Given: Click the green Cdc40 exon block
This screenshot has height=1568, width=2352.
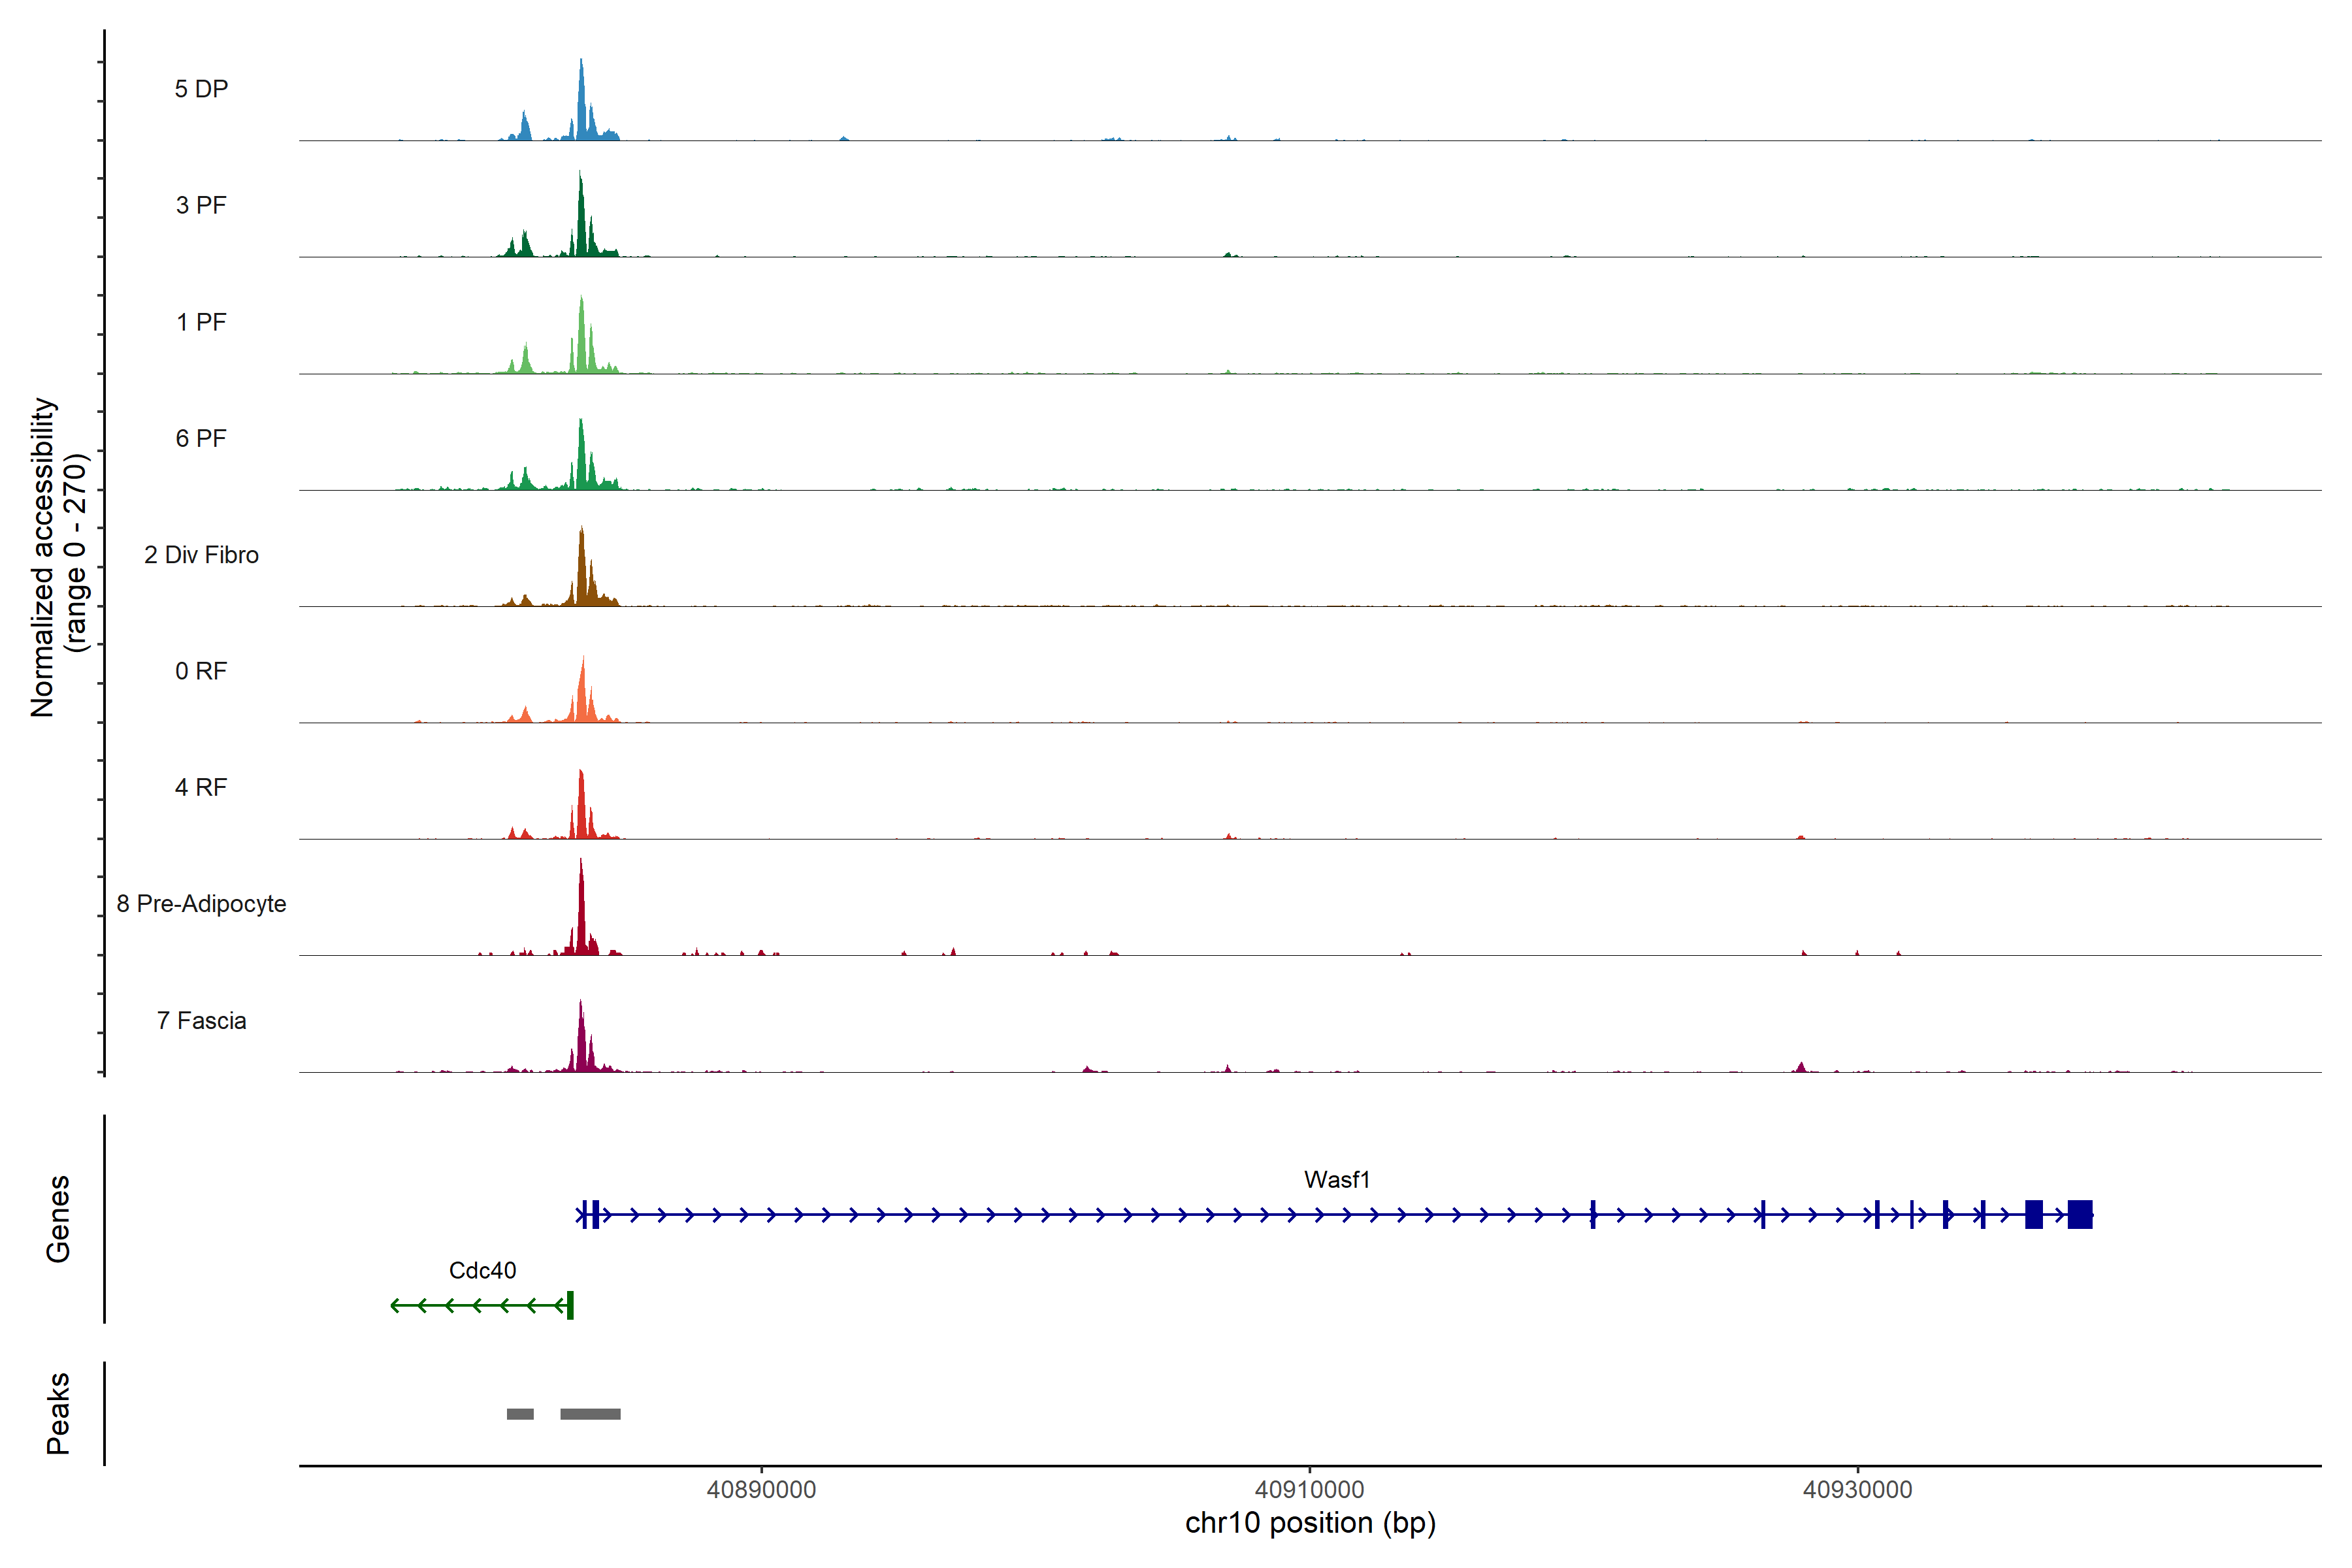Looking at the screenshot, I should click(570, 1305).
